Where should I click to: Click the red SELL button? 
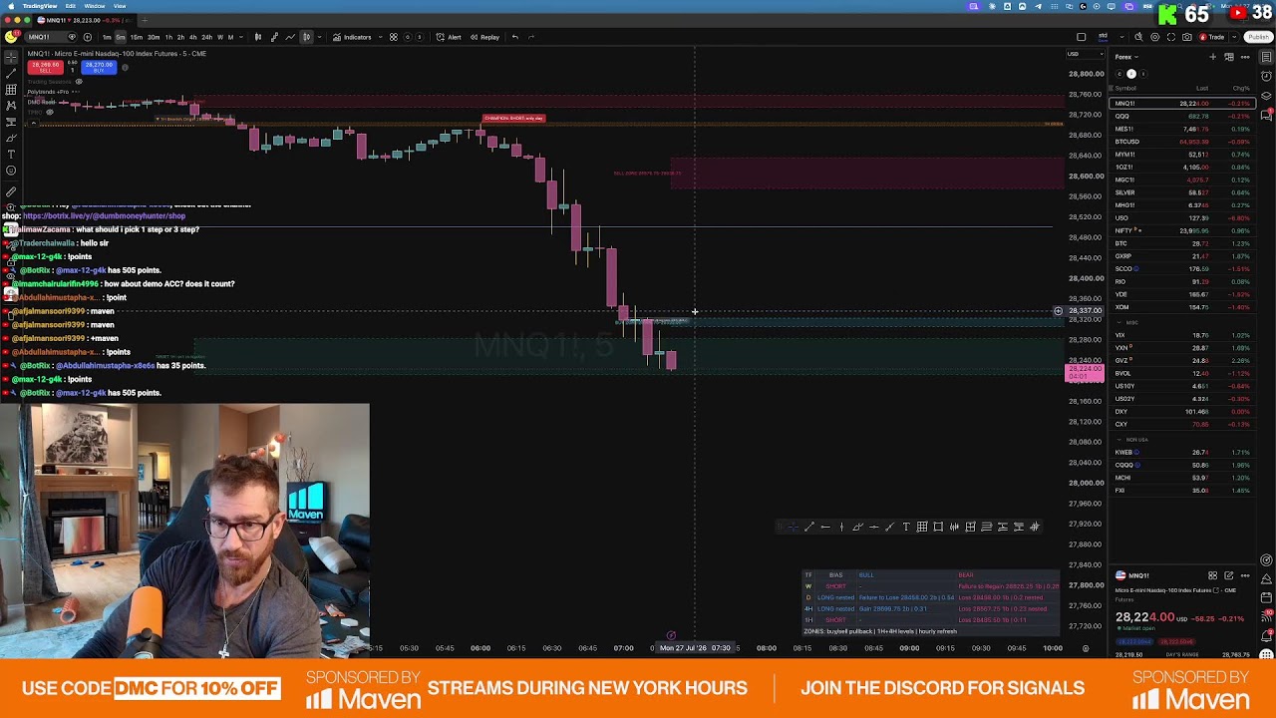(45, 67)
